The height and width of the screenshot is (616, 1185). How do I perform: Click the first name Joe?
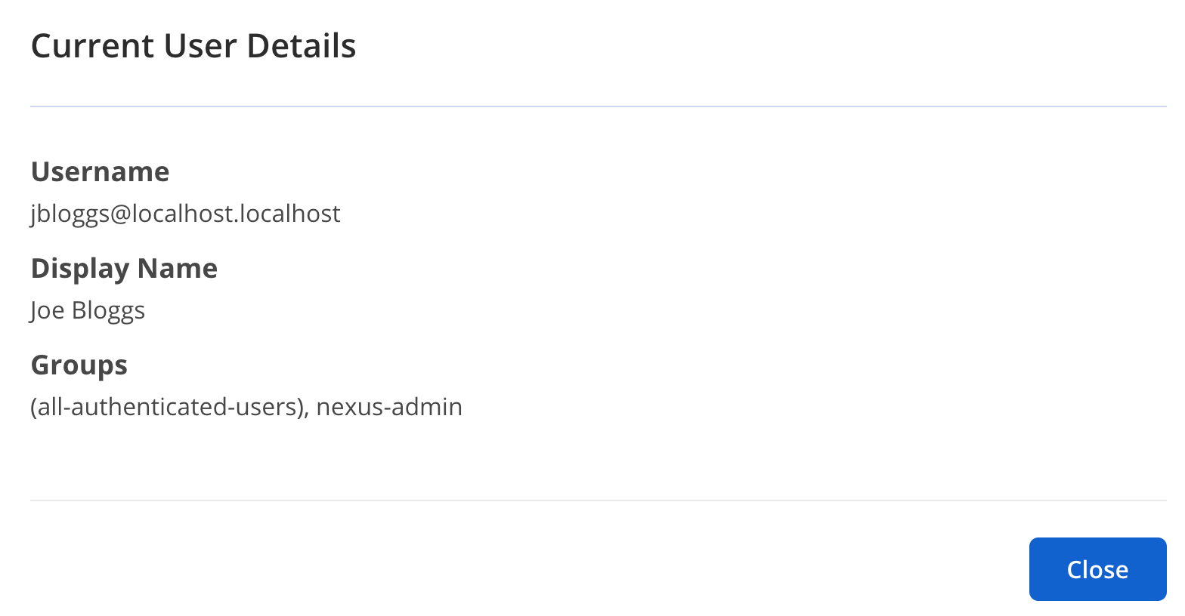click(47, 310)
